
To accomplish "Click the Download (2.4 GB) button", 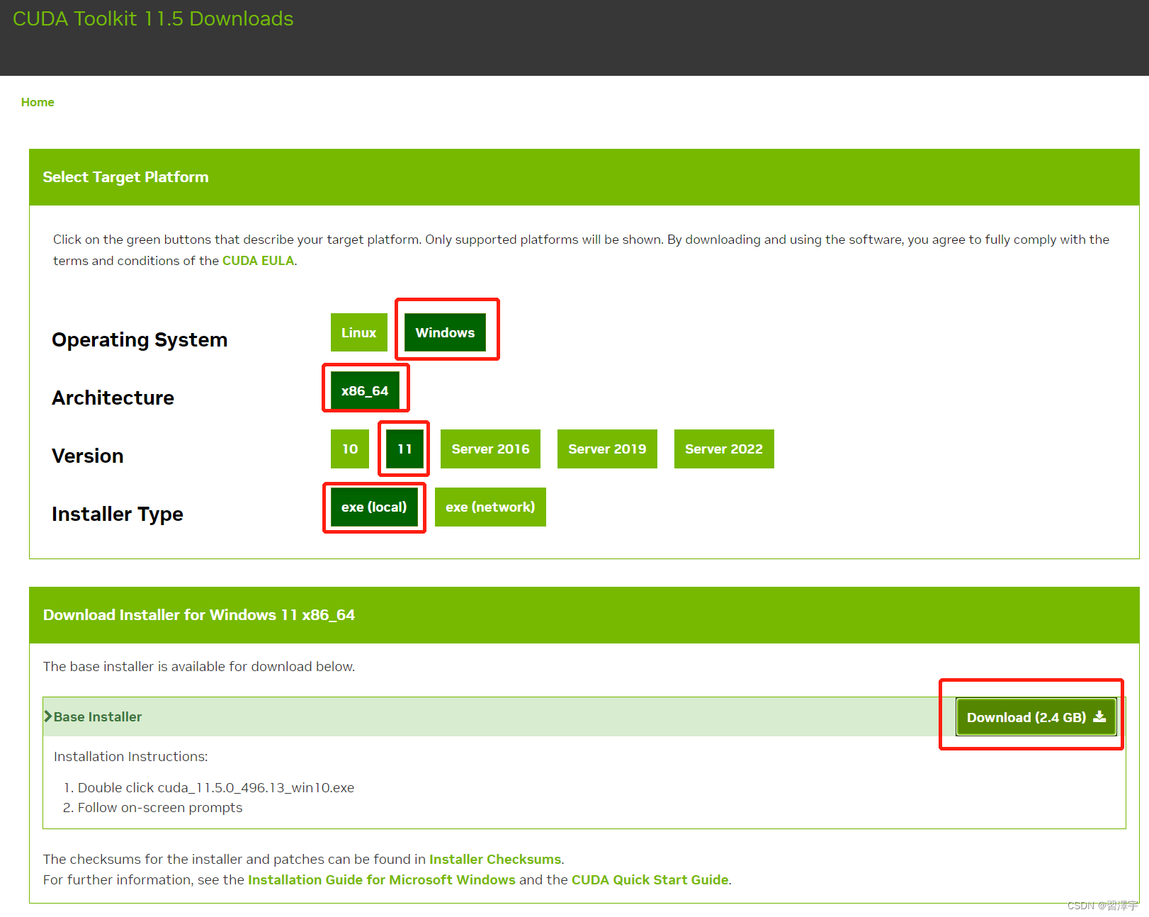I will click(x=1036, y=717).
